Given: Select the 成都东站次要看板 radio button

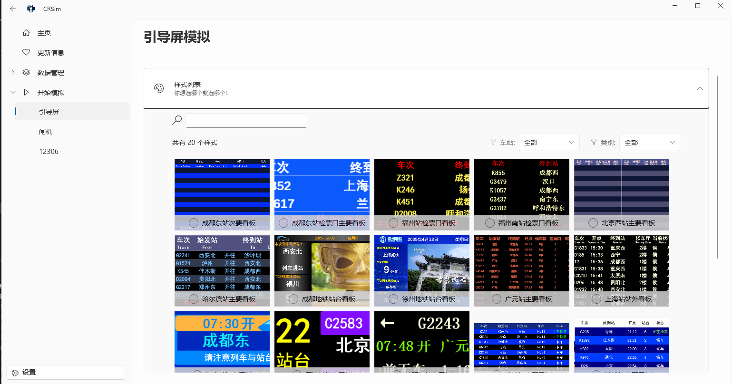Looking at the screenshot, I should click(194, 223).
